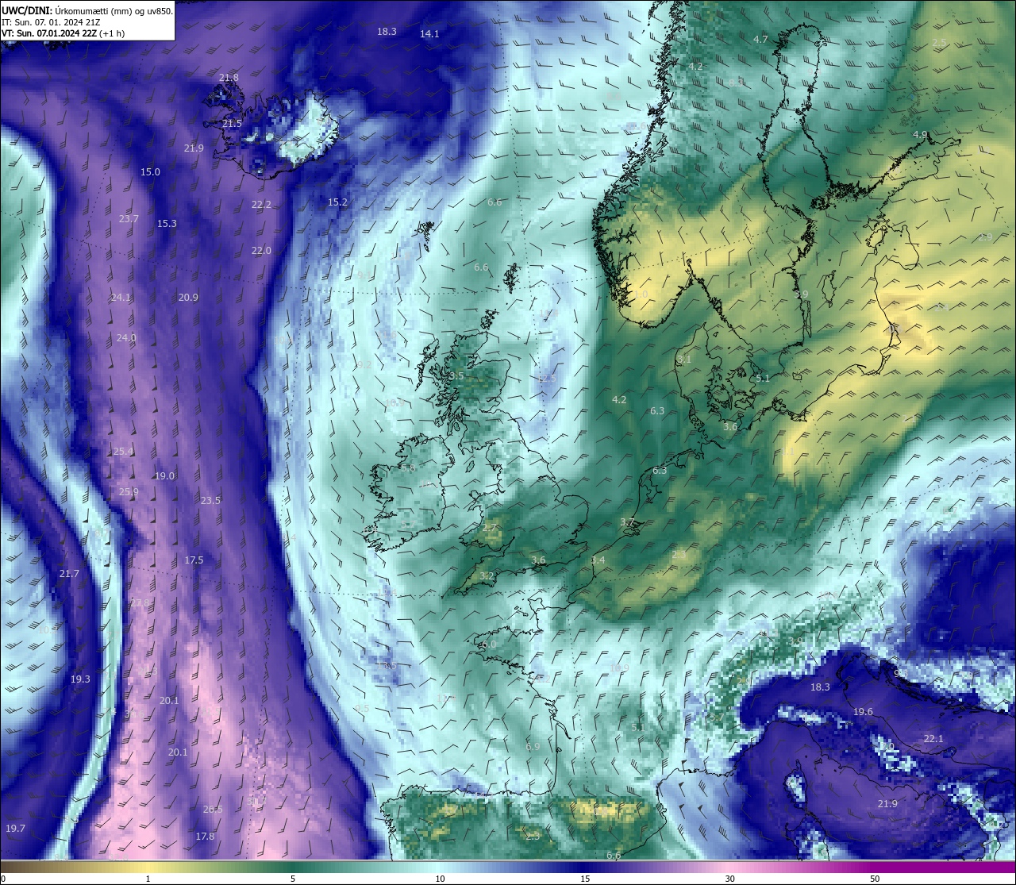This screenshot has width=1016, height=885.
Task: Click the 19.0 value label
Action: pos(164,476)
